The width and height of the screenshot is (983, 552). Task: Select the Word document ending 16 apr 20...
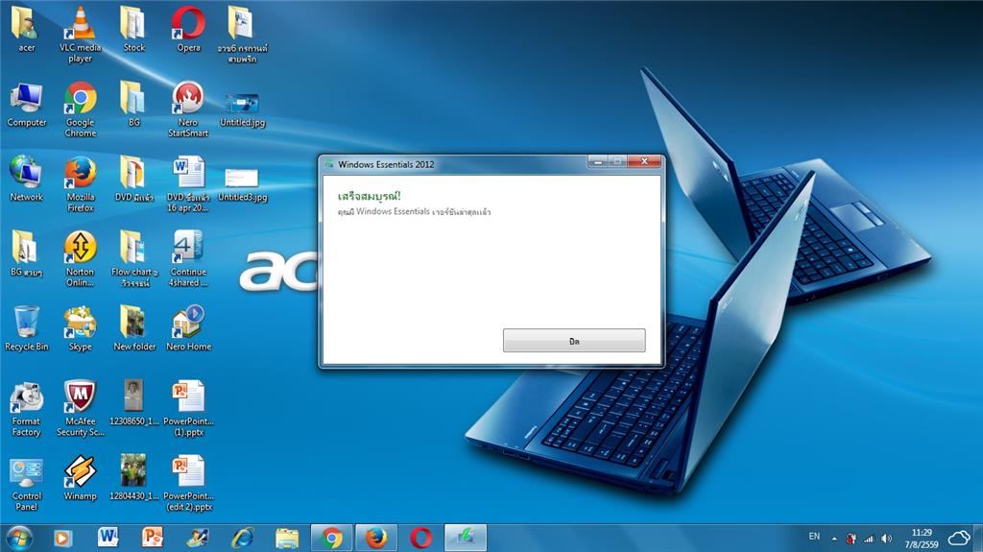click(188, 183)
